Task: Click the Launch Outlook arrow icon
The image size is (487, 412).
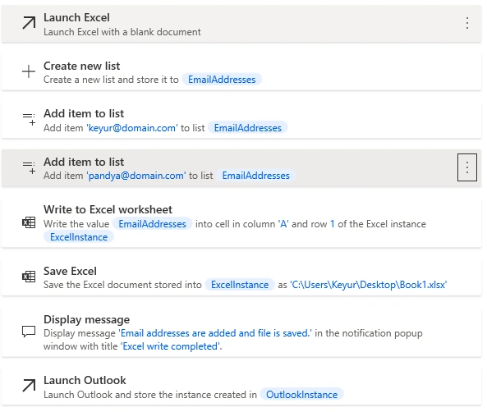Action: (x=29, y=386)
